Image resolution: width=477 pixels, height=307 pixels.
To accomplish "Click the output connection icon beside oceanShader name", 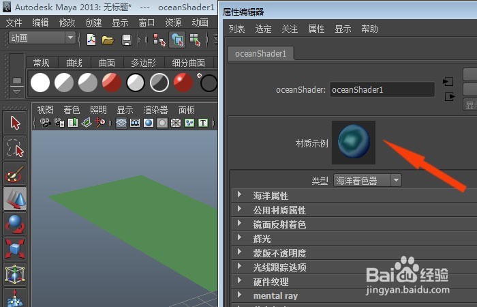I will tap(450, 97).
